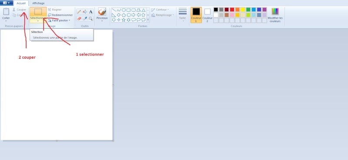The width and height of the screenshot is (348, 160).
Task: Pick the red color swatch
Action: click(232, 10)
